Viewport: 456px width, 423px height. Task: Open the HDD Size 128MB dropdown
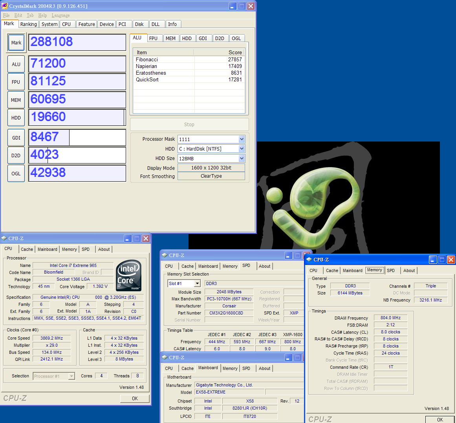[x=242, y=158]
